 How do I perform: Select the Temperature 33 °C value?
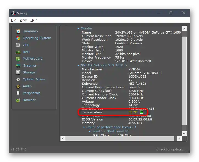coord(133,112)
